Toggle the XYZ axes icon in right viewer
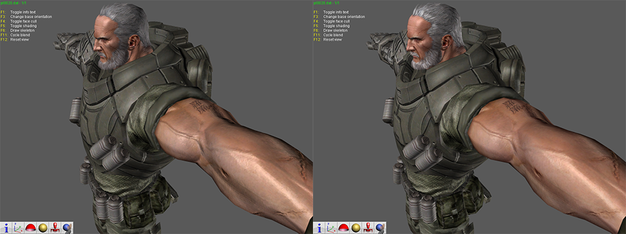Image resolution: width=626 pixels, height=234 pixels. [x=331, y=228]
